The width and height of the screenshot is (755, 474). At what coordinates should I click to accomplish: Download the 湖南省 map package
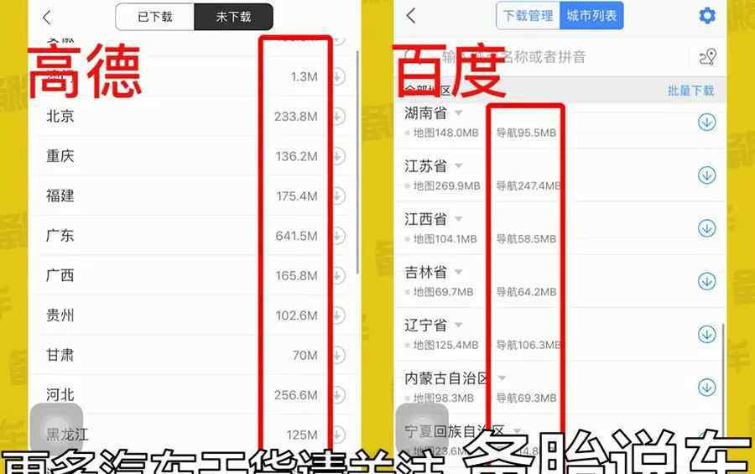[x=707, y=122]
